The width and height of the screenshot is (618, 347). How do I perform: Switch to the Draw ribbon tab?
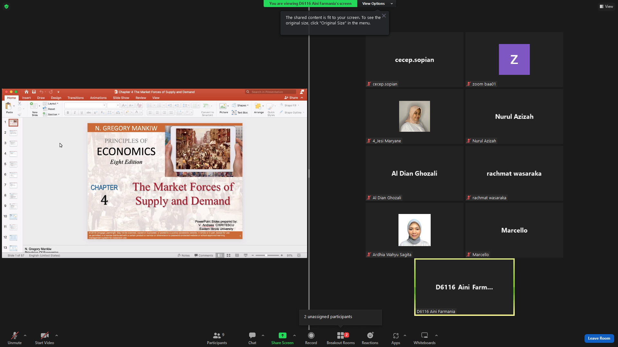[x=41, y=98]
